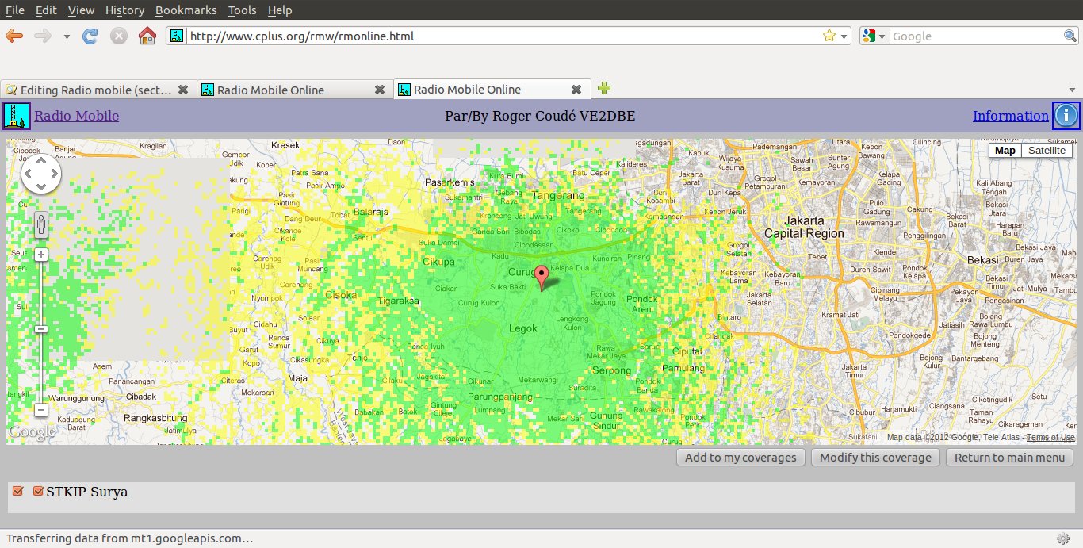Viewport: 1083px width, 548px height.
Task: Zoom in using map plus button
Action: [41, 255]
